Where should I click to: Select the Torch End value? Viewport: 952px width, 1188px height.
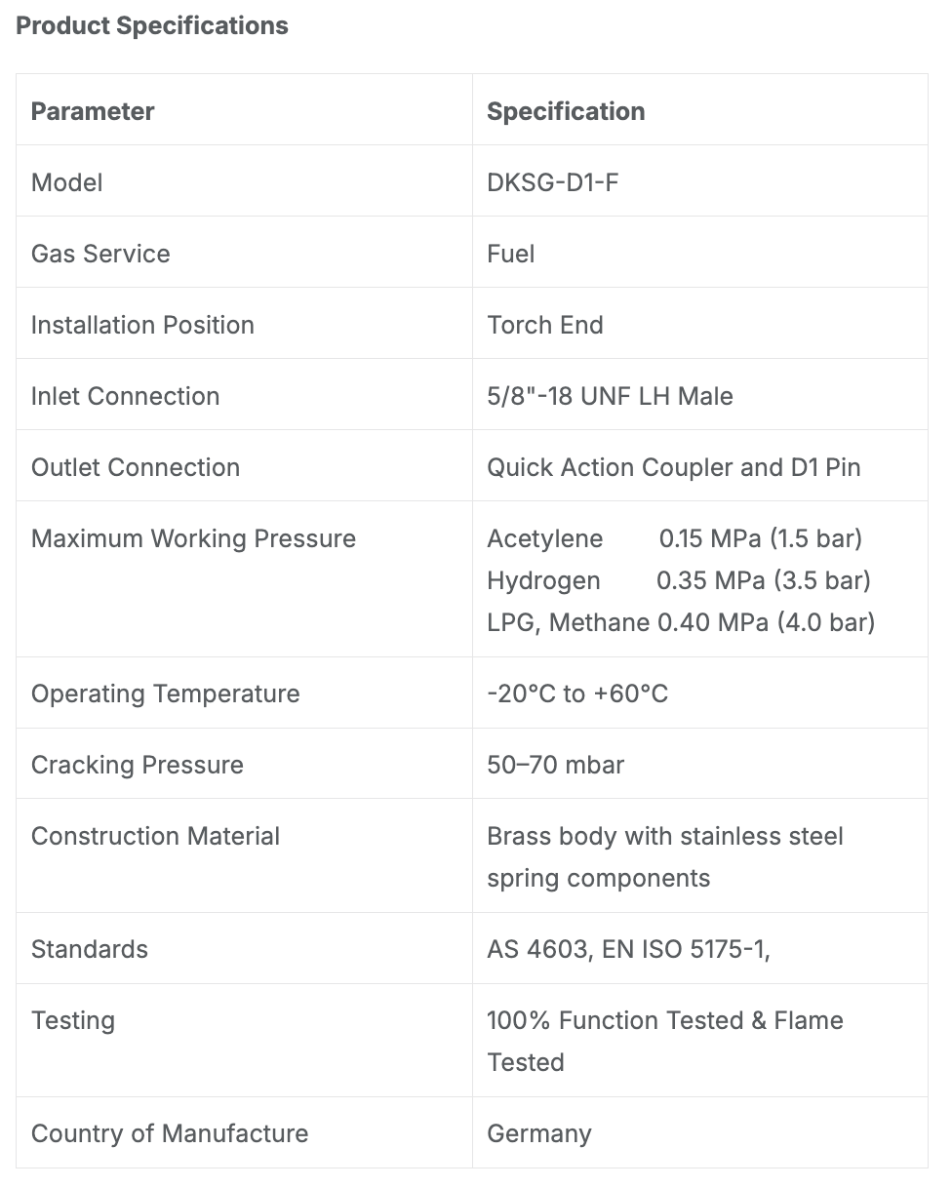(x=545, y=325)
